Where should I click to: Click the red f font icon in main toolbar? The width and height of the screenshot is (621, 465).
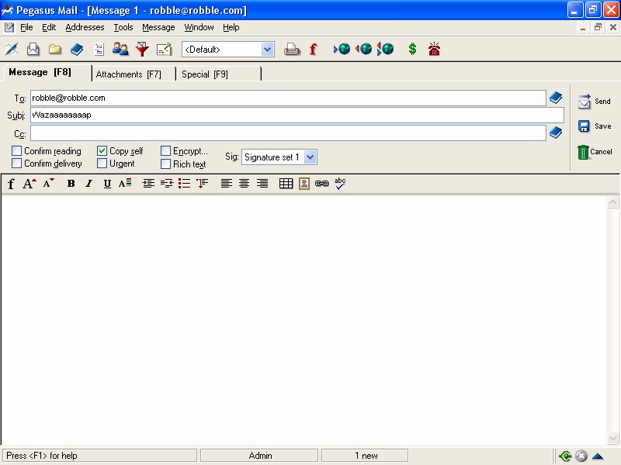[x=314, y=50]
